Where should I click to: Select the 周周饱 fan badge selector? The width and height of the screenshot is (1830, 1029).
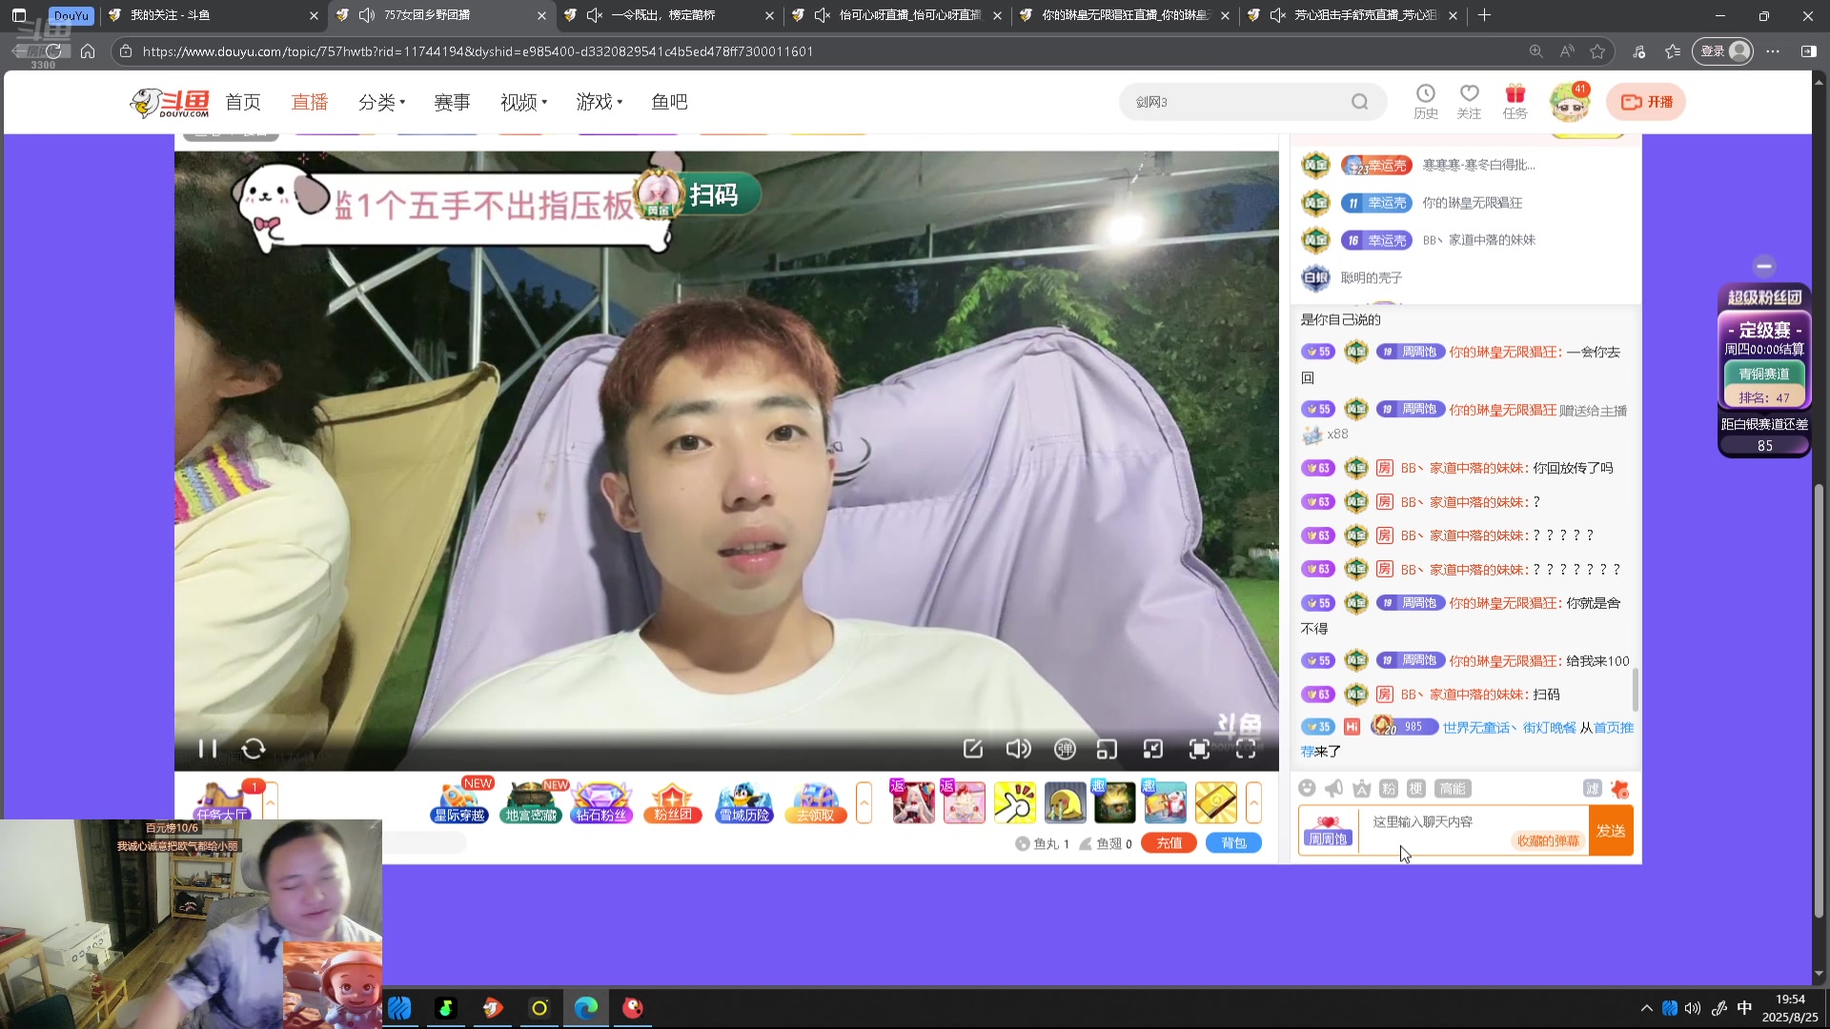(1328, 831)
